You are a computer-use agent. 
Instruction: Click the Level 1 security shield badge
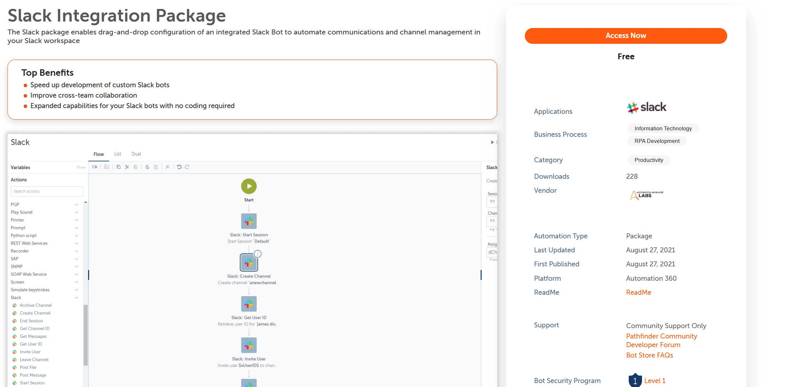[x=635, y=380]
